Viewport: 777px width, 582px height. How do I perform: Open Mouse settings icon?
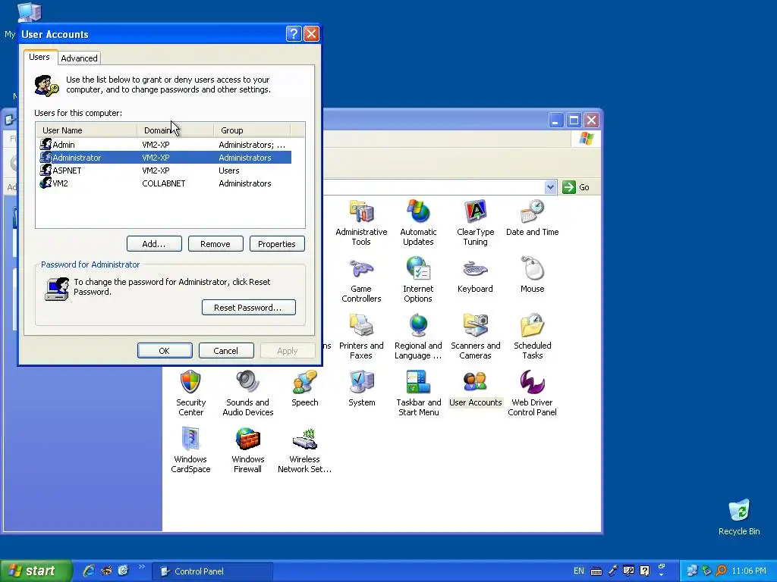click(x=532, y=275)
